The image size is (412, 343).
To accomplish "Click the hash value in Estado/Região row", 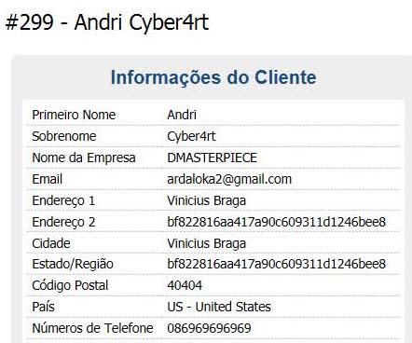I will point(277,264).
